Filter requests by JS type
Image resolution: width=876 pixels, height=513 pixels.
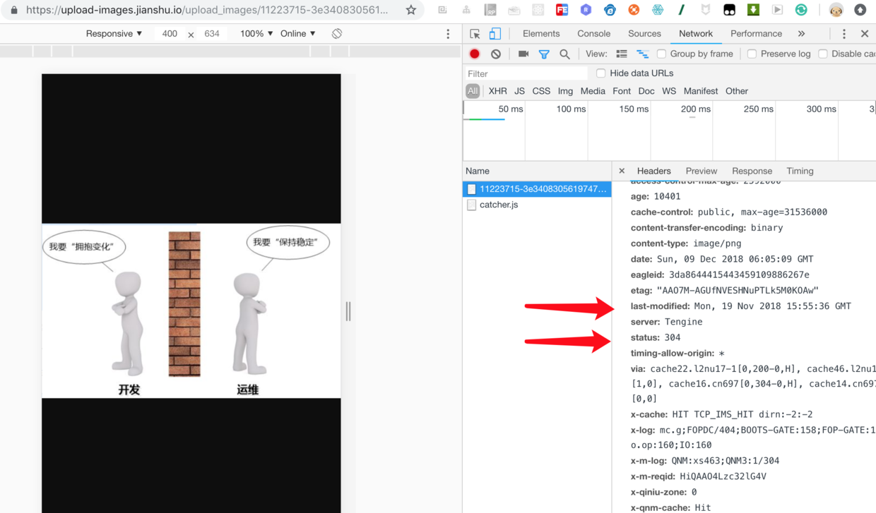pos(519,91)
